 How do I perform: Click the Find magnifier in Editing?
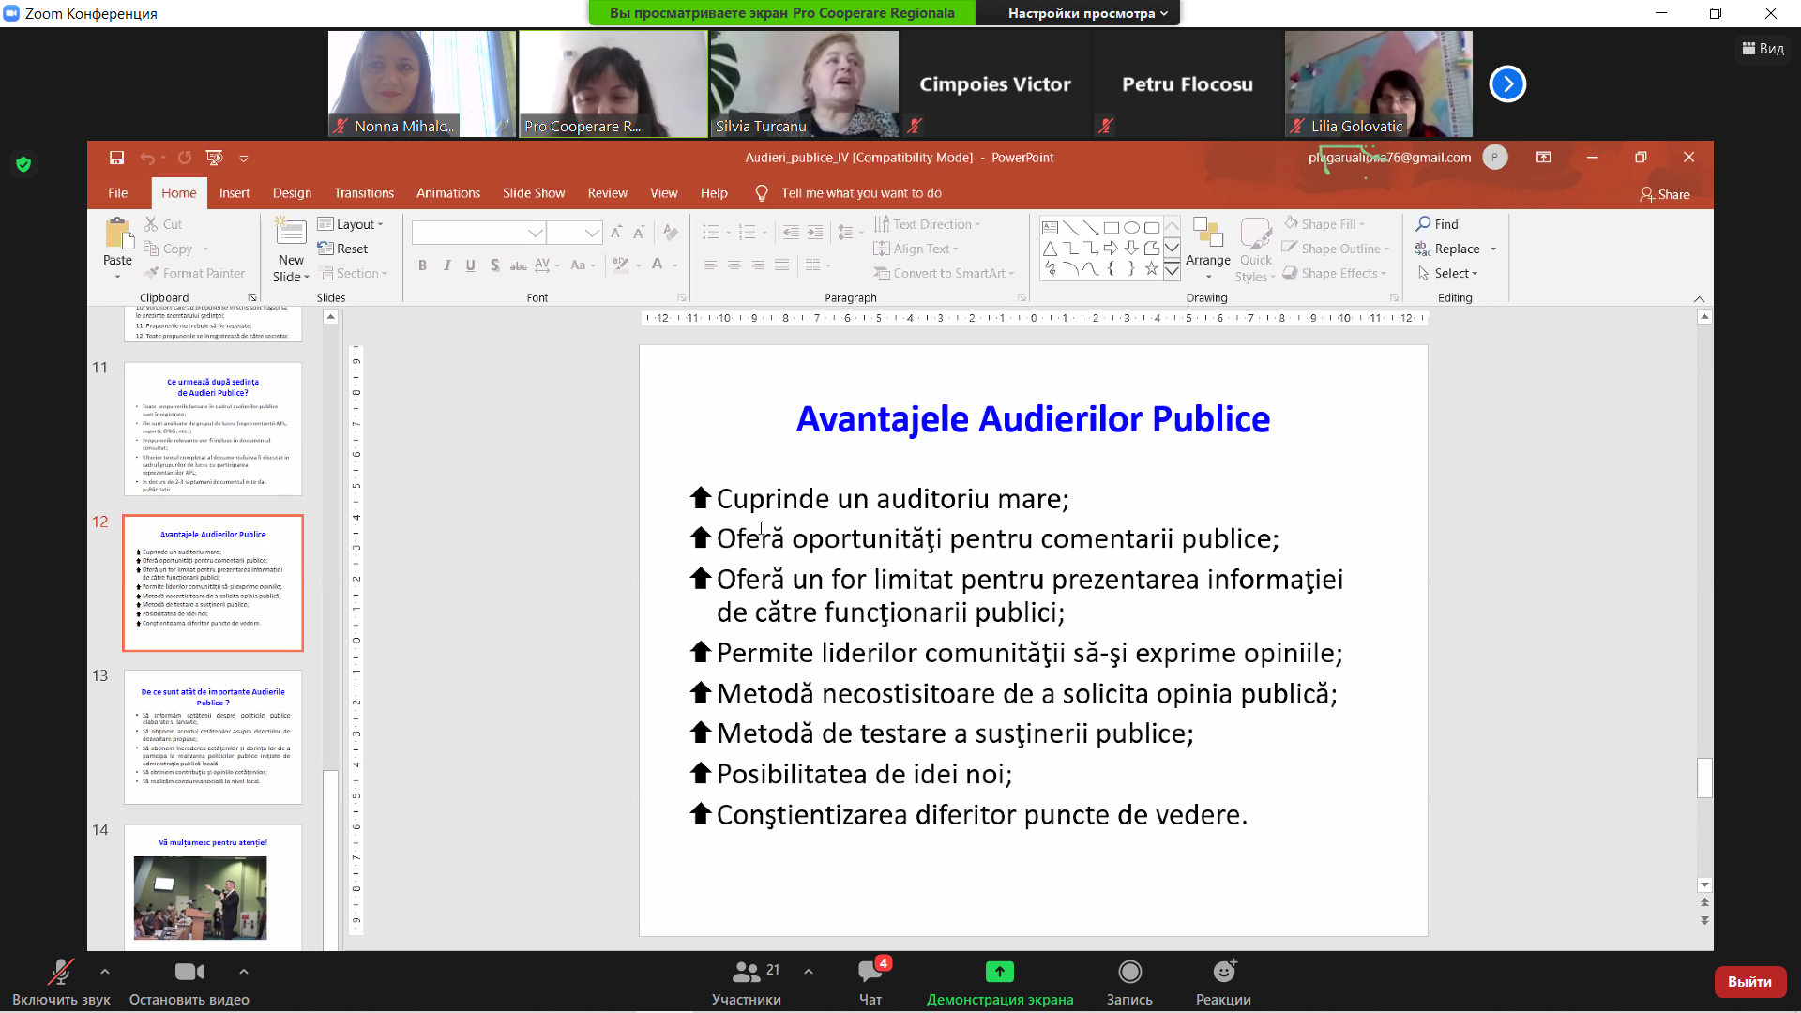1423,224
